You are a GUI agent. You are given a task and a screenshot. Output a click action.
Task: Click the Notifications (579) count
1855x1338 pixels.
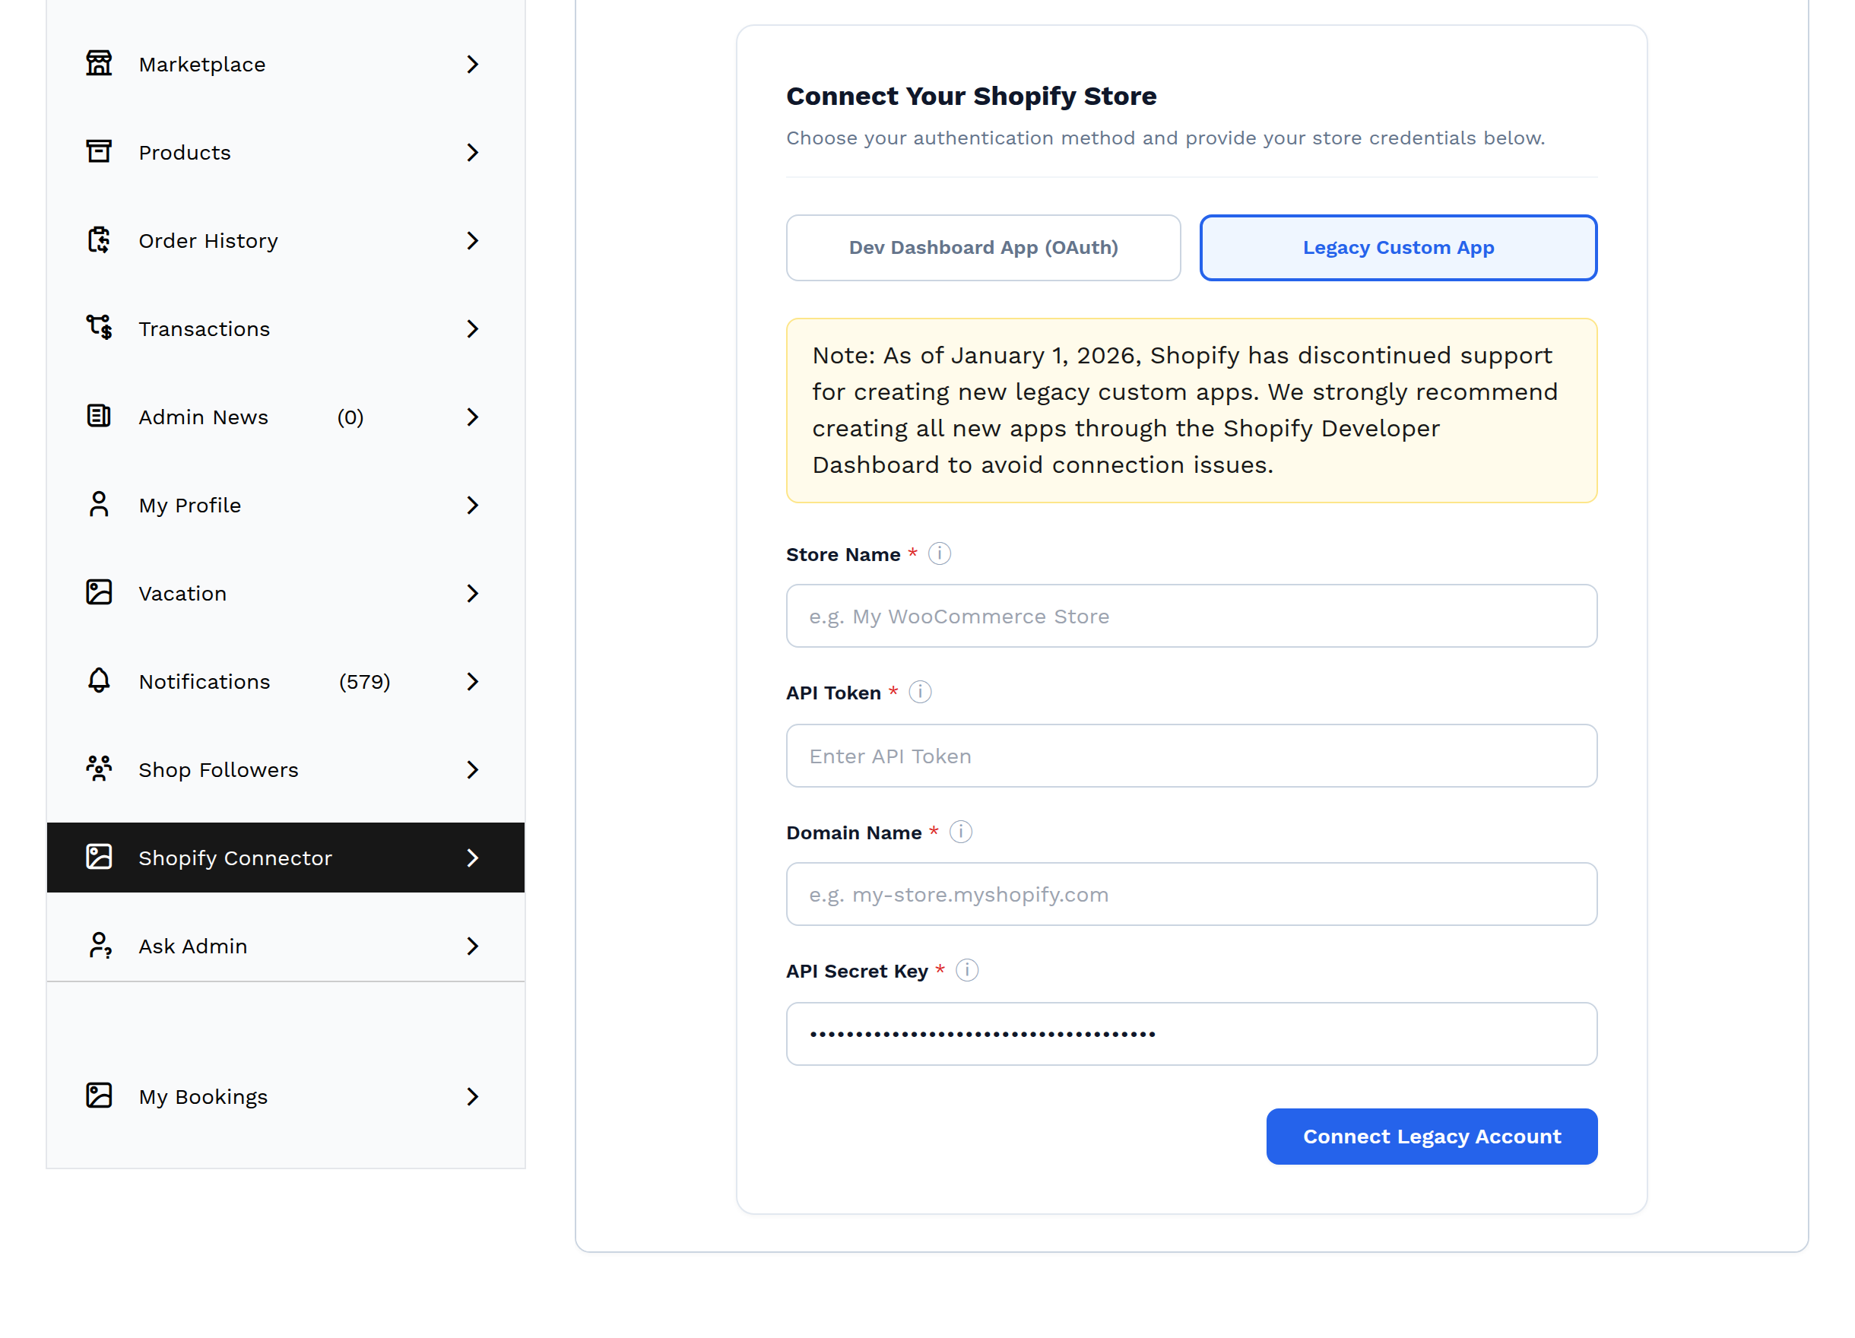pyautogui.click(x=365, y=682)
